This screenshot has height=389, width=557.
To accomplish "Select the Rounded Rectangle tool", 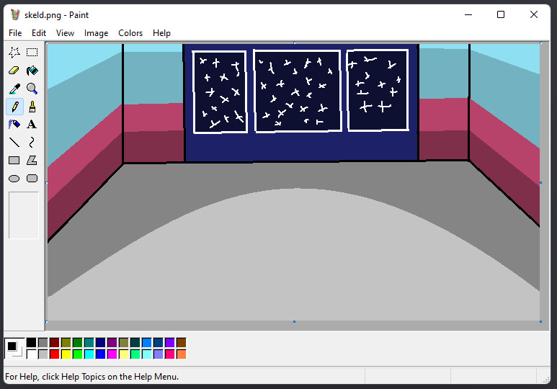I will click(x=32, y=179).
